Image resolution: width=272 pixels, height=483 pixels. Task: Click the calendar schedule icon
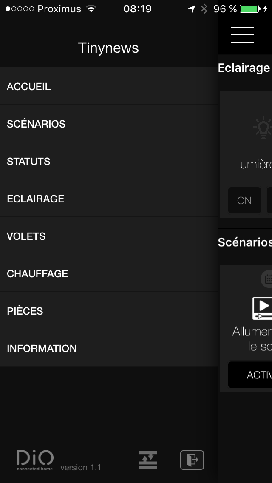pyautogui.click(x=267, y=279)
